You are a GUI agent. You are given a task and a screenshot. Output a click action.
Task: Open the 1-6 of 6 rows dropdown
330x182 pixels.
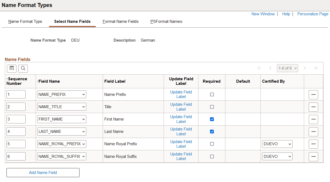click(287, 68)
